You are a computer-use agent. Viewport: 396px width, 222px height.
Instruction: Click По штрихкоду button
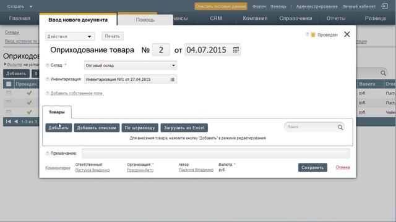140,128
